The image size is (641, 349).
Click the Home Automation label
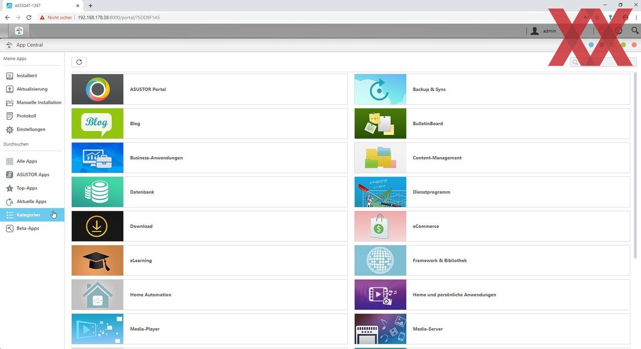pos(150,295)
